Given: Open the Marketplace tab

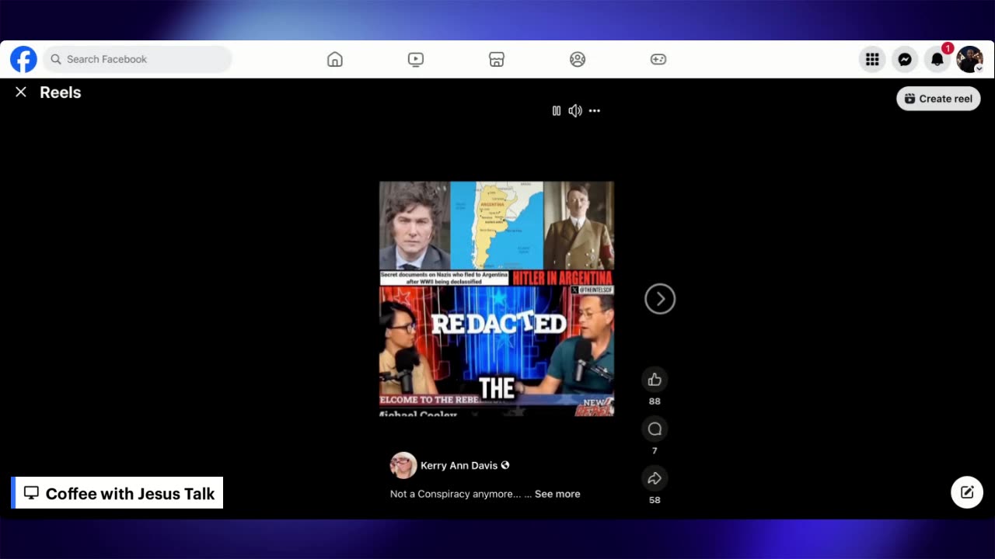Looking at the screenshot, I should [x=497, y=59].
